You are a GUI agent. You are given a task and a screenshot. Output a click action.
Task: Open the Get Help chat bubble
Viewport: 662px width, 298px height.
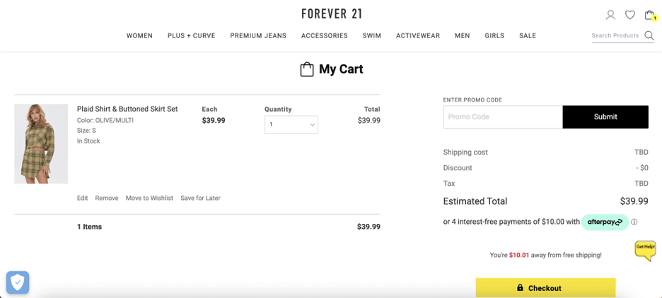coord(646,251)
